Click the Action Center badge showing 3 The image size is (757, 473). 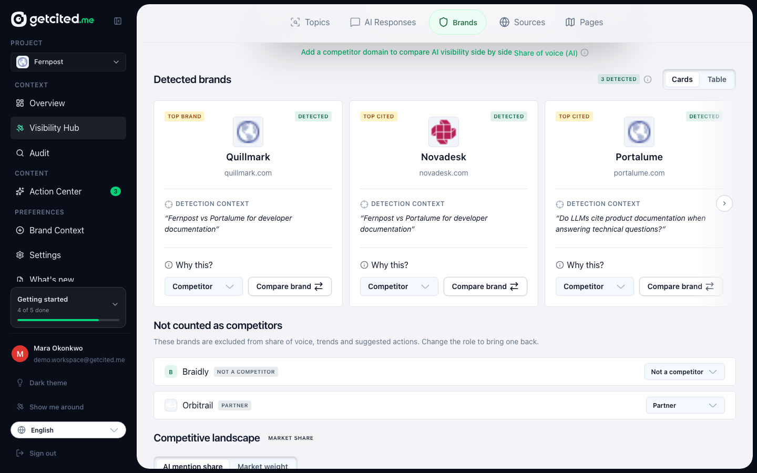point(116,191)
